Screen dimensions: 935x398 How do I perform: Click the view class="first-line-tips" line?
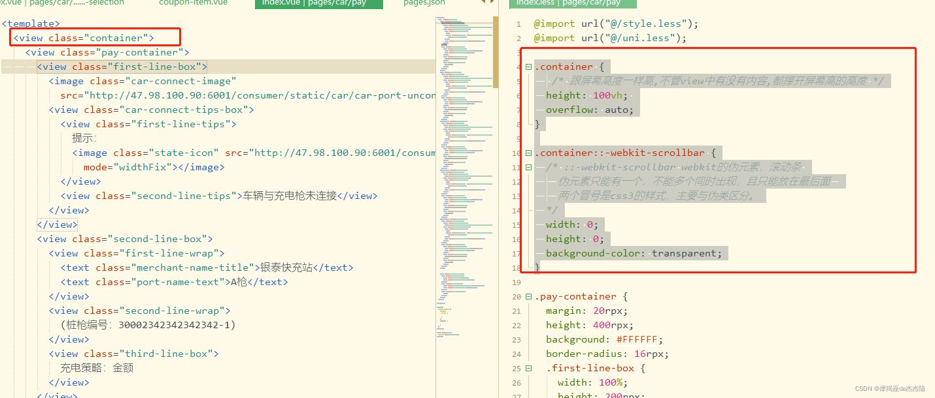[x=148, y=124]
